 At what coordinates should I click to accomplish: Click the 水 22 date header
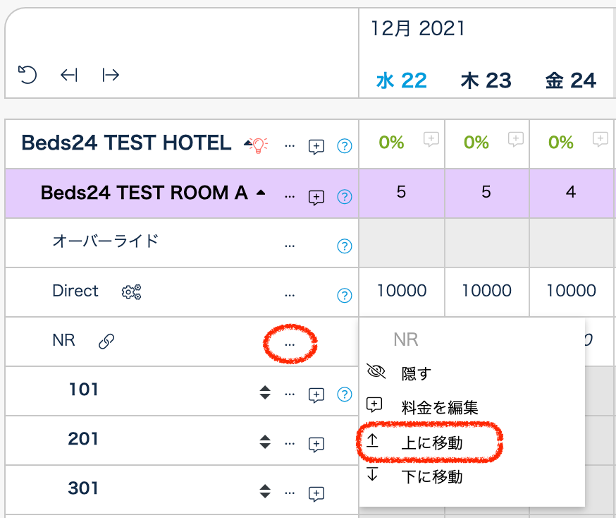(402, 80)
